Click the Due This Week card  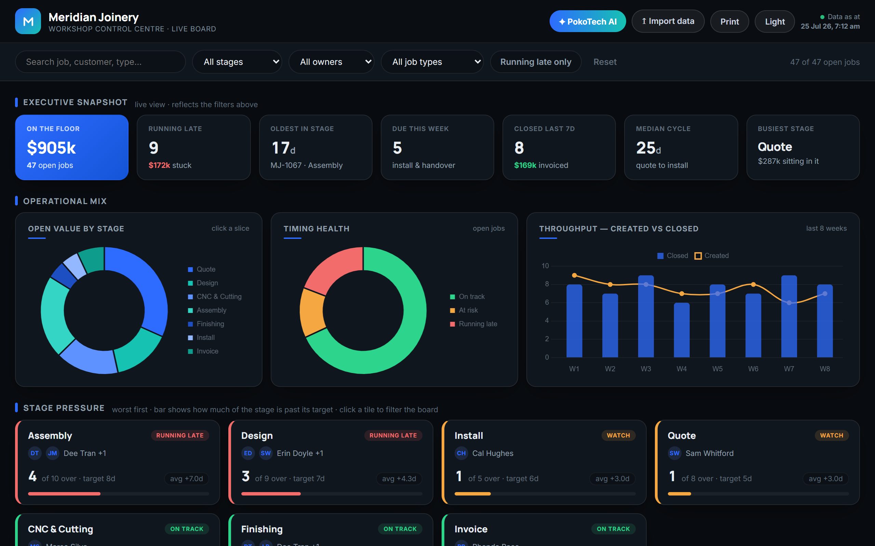(437, 147)
